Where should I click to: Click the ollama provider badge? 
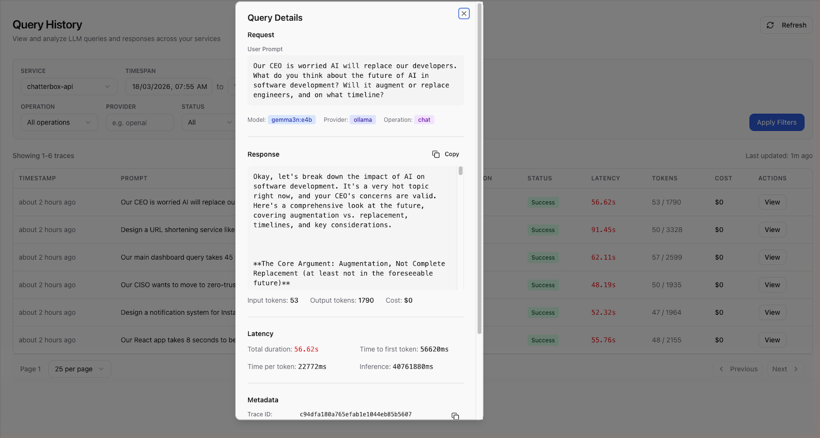[x=362, y=120]
